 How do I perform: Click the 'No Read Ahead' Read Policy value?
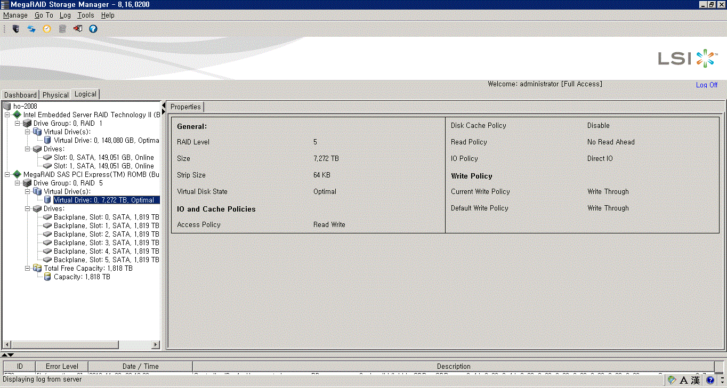click(611, 142)
